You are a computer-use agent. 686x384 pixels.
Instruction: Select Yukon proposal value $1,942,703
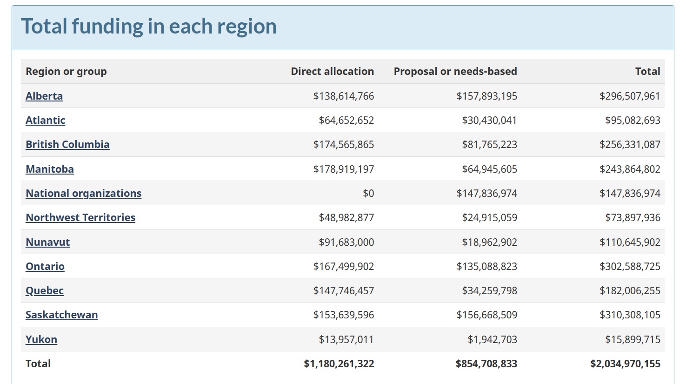click(x=492, y=339)
